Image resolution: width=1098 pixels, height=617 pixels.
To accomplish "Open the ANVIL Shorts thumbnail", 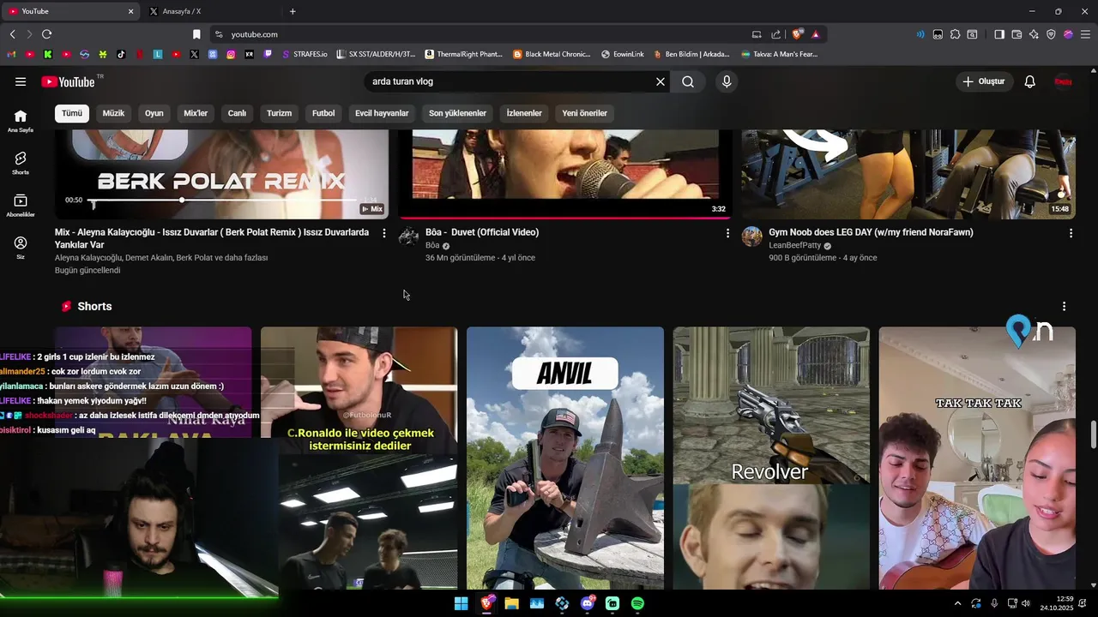I will coord(565,458).
